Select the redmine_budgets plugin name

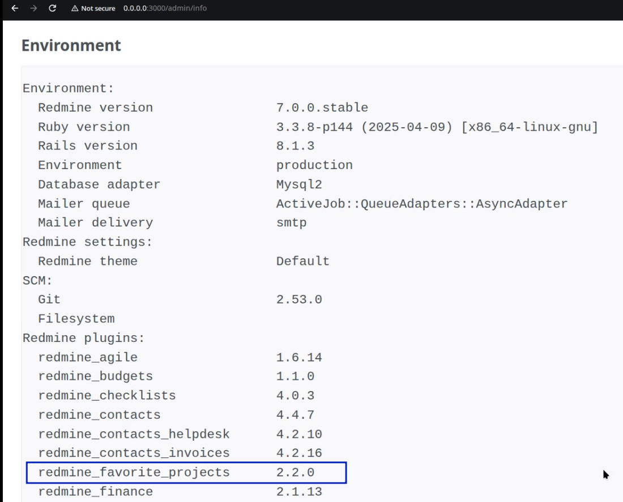coord(95,376)
